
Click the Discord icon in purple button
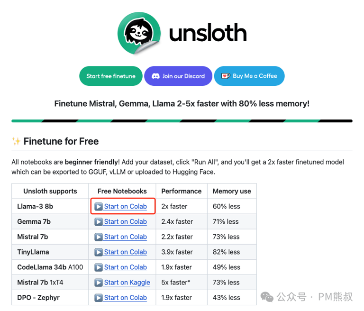pos(155,76)
